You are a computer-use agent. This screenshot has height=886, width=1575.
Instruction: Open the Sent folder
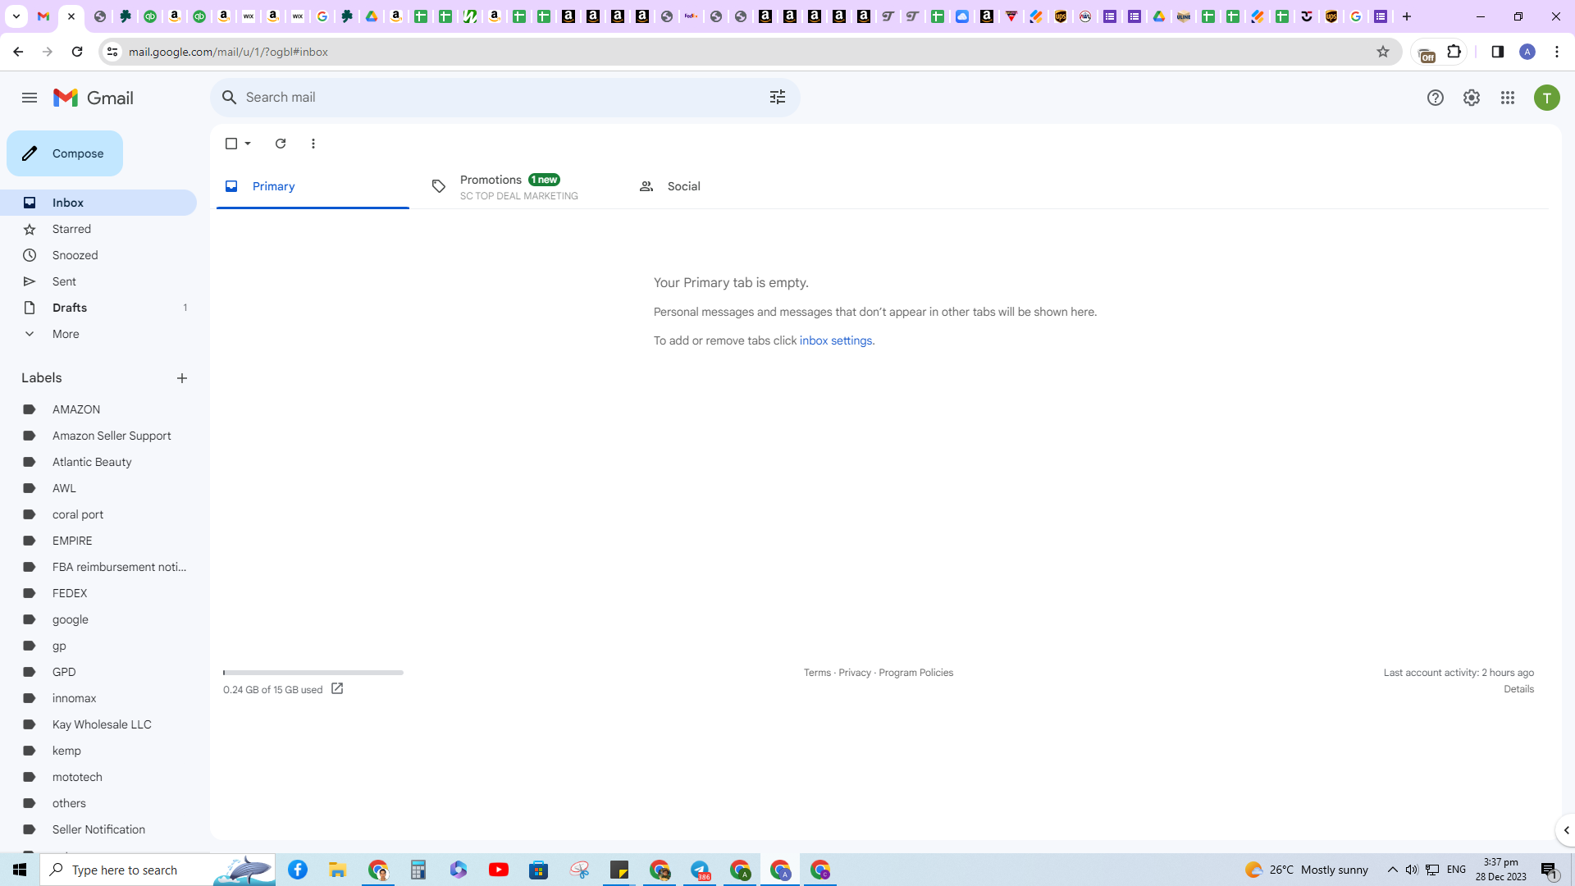(x=98, y=281)
